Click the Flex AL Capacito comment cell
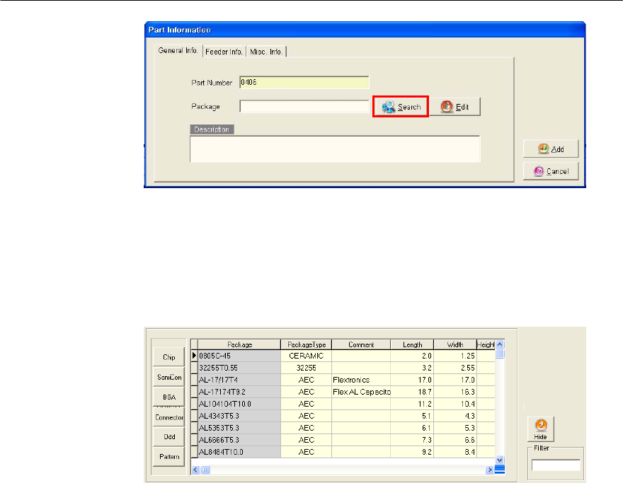The image size is (623, 483). coord(361,392)
